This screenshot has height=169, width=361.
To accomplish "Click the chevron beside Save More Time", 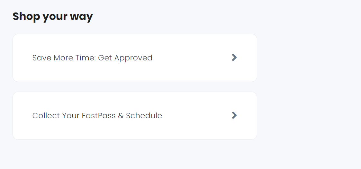I will pos(234,58).
